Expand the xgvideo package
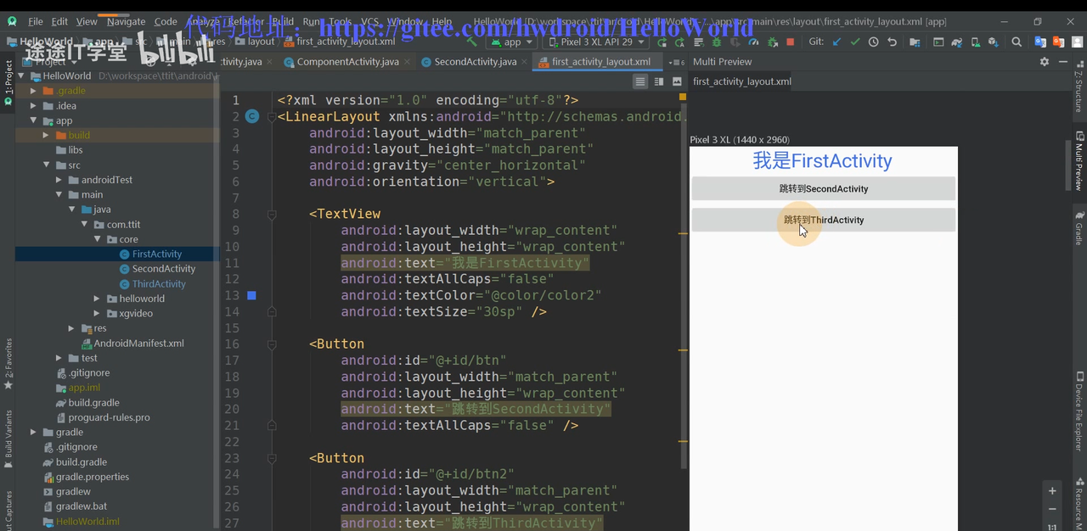The image size is (1087, 531). tap(97, 313)
